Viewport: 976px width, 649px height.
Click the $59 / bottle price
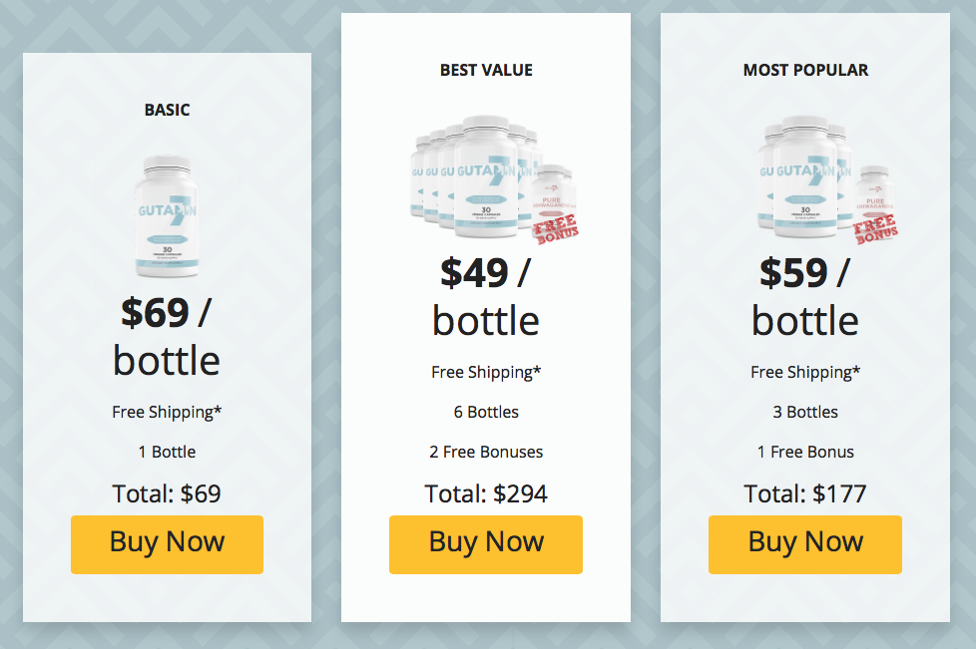point(805,296)
